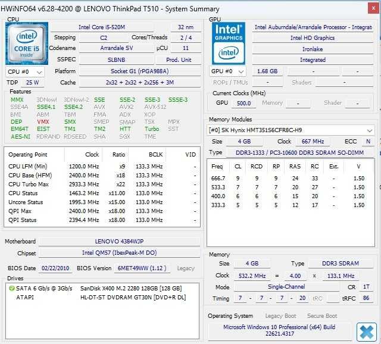Click the red VMX feature label
Viewport: 381px width, 344px height.
point(43,122)
